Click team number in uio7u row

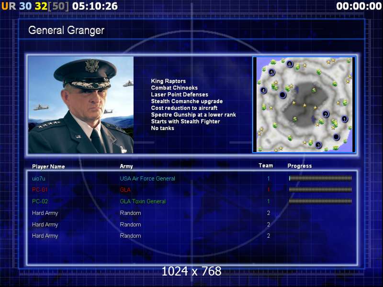tap(268, 178)
